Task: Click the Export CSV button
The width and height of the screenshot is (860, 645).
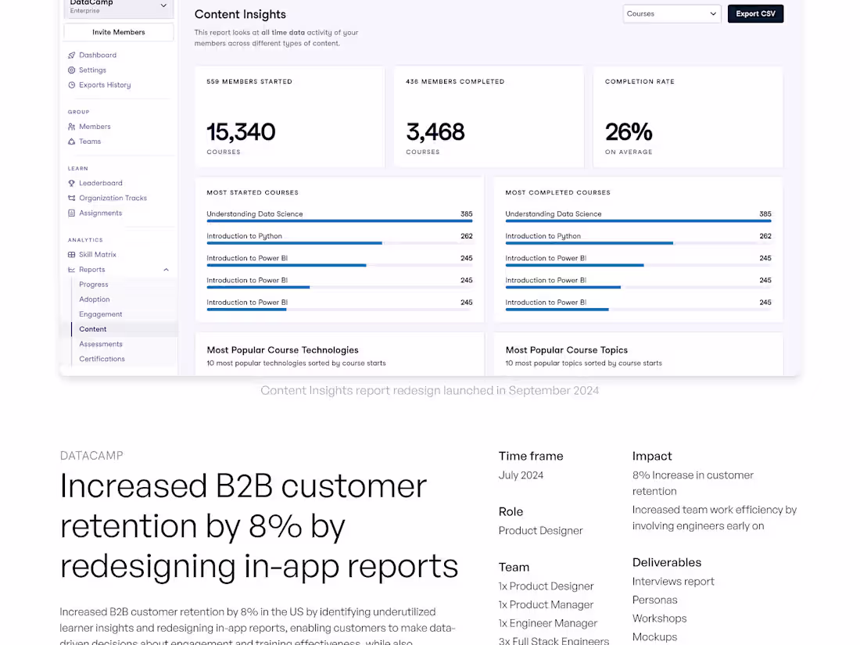Action: [x=755, y=13]
